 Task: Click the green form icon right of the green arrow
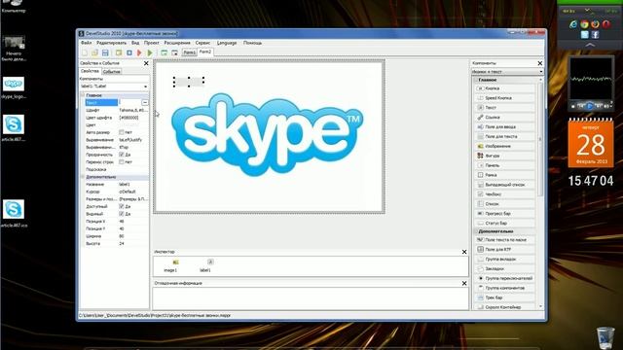pos(165,52)
